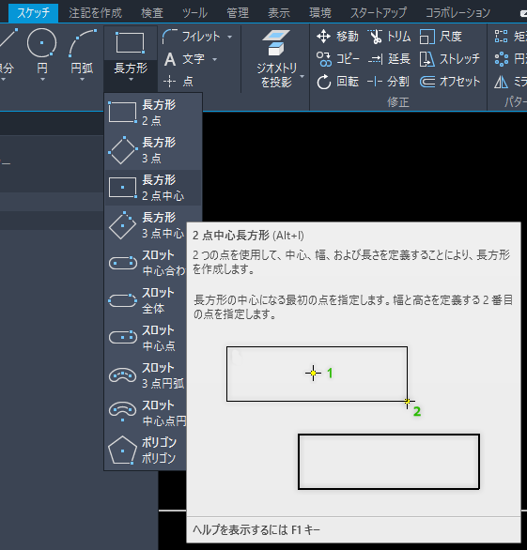Select the Trim (トリム) tool
The height and width of the screenshot is (550, 527).
point(389,37)
